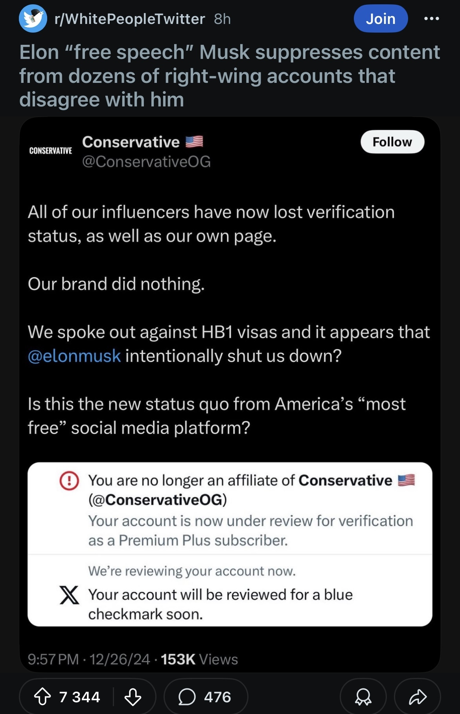Open the comments bubble icon
Image resolution: width=460 pixels, height=714 pixels.
(187, 697)
